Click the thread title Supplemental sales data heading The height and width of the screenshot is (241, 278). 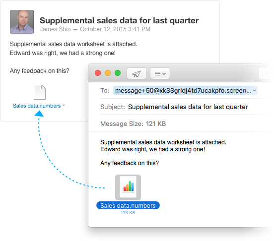[x=119, y=20]
